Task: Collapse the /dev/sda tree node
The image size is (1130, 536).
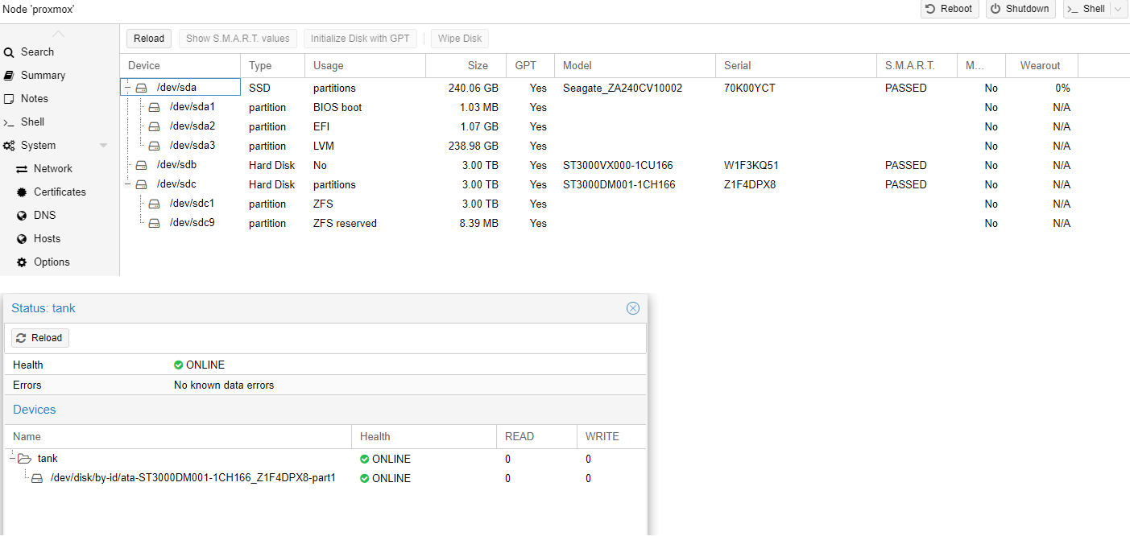Action: [x=128, y=88]
